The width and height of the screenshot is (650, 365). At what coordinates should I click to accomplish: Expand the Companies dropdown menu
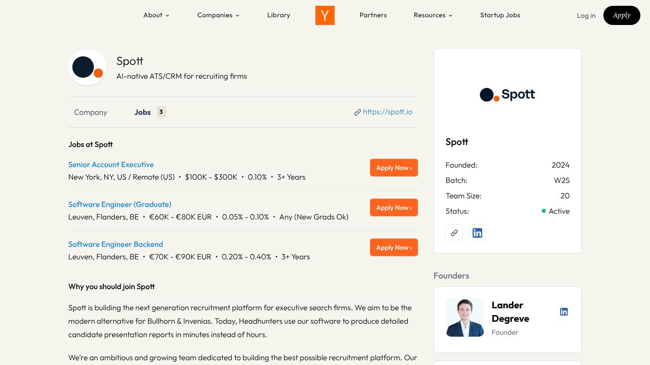218,15
